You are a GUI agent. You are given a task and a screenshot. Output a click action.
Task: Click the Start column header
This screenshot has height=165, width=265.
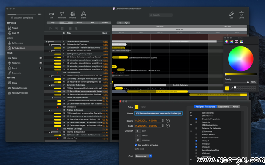[x=105, y=33]
